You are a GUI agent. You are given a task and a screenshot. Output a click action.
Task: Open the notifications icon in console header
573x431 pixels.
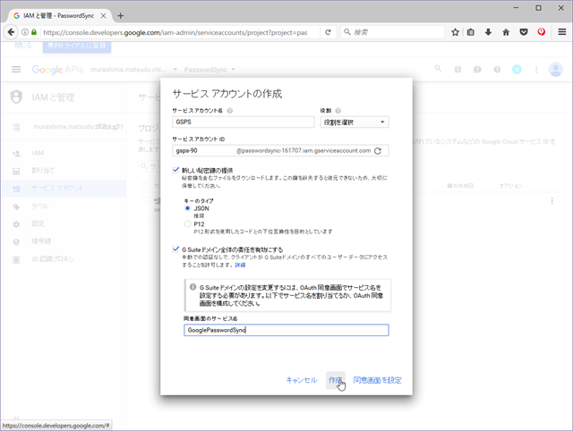(517, 70)
